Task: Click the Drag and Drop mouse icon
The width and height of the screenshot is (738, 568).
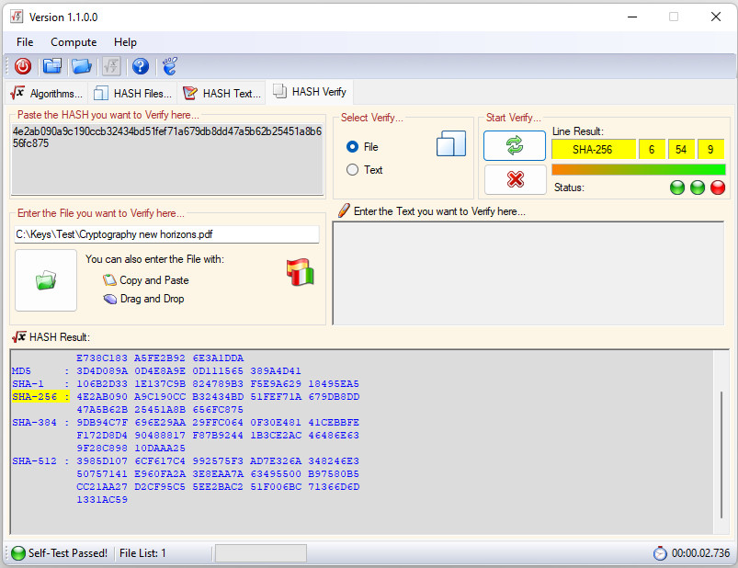Action: coord(109,299)
